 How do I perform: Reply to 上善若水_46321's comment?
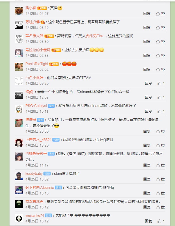pyautogui.click(x=147, y=145)
